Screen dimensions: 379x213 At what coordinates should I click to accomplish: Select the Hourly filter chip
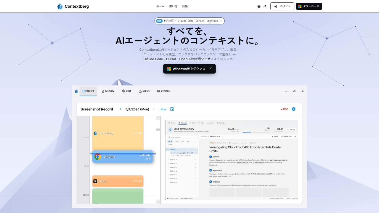(177, 141)
